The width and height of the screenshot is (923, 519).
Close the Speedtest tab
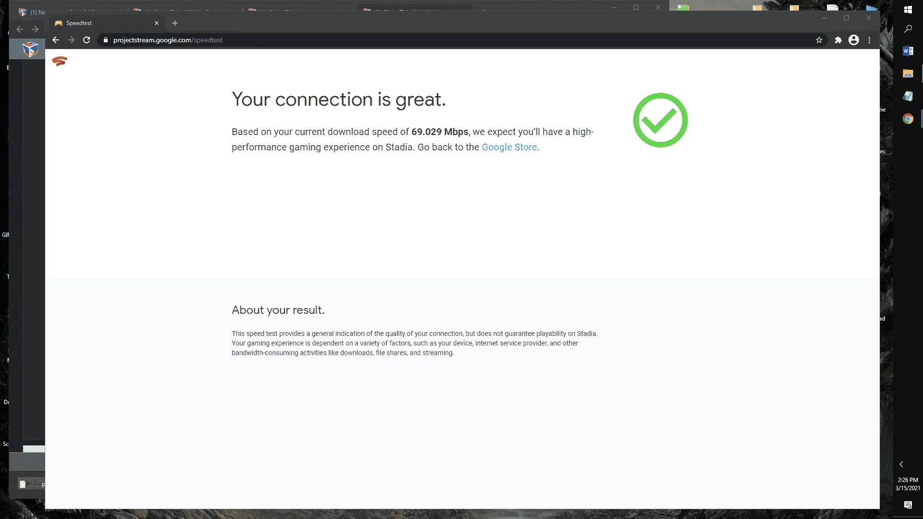click(157, 23)
